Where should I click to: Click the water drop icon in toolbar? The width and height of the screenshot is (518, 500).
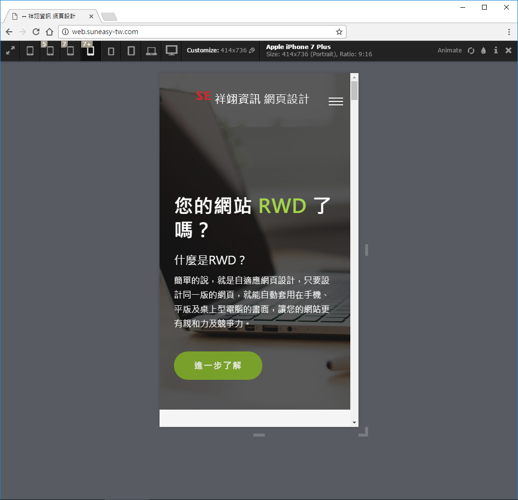(x=483, y=50)
